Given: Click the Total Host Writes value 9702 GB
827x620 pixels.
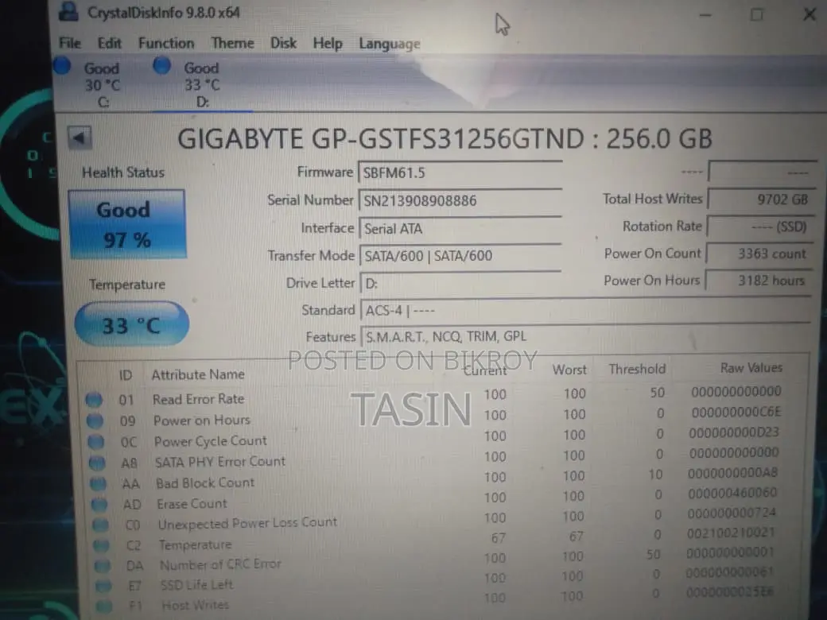Looking at the screenshot, I should tap(759, 200).
